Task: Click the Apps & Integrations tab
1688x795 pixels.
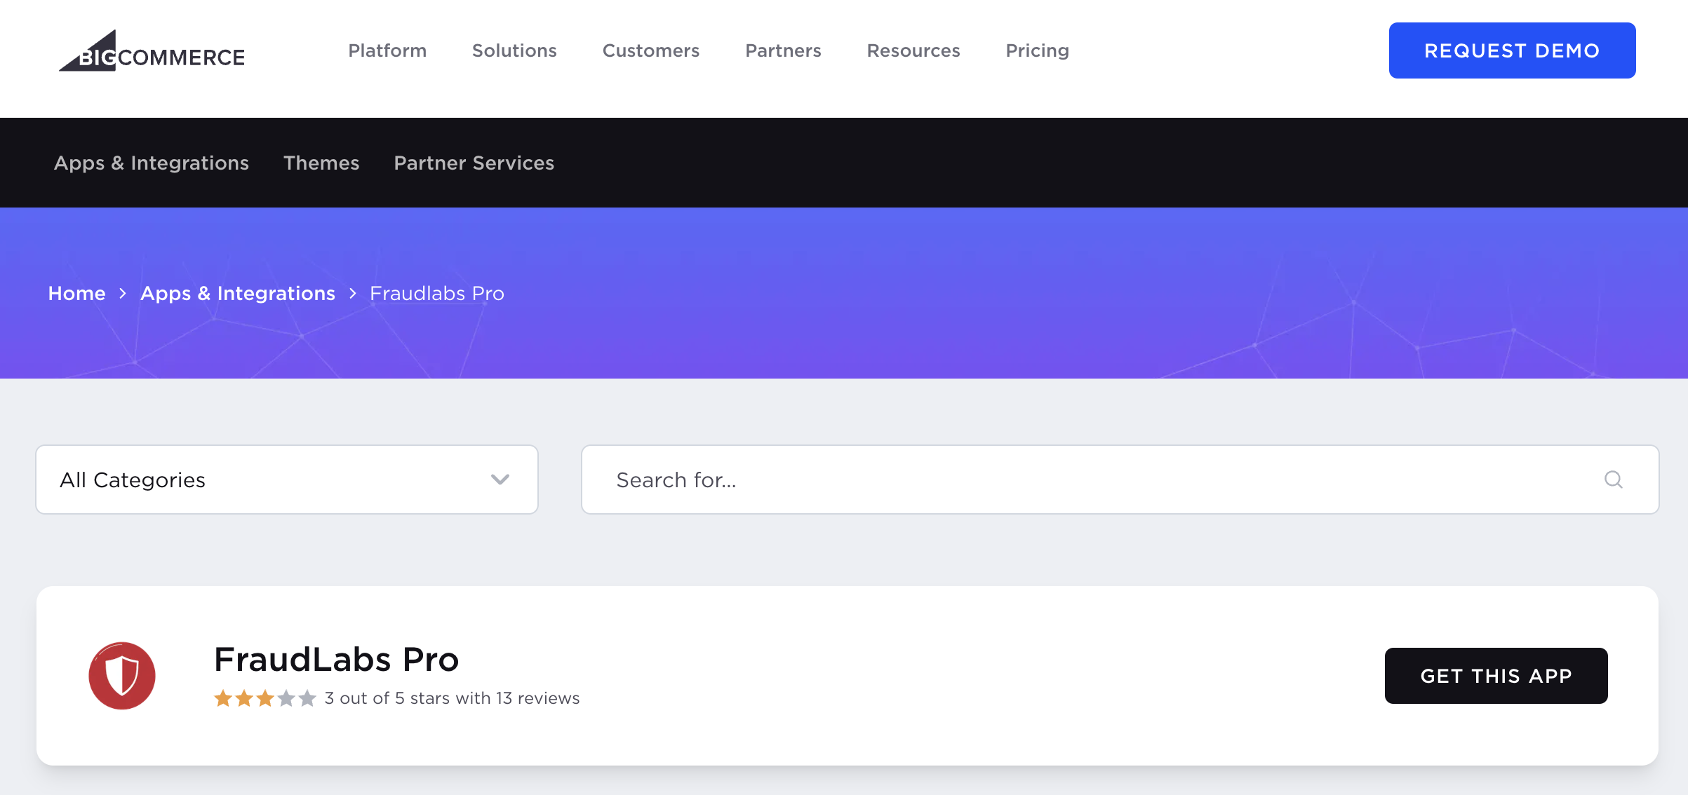Action: tap(149, 163)
